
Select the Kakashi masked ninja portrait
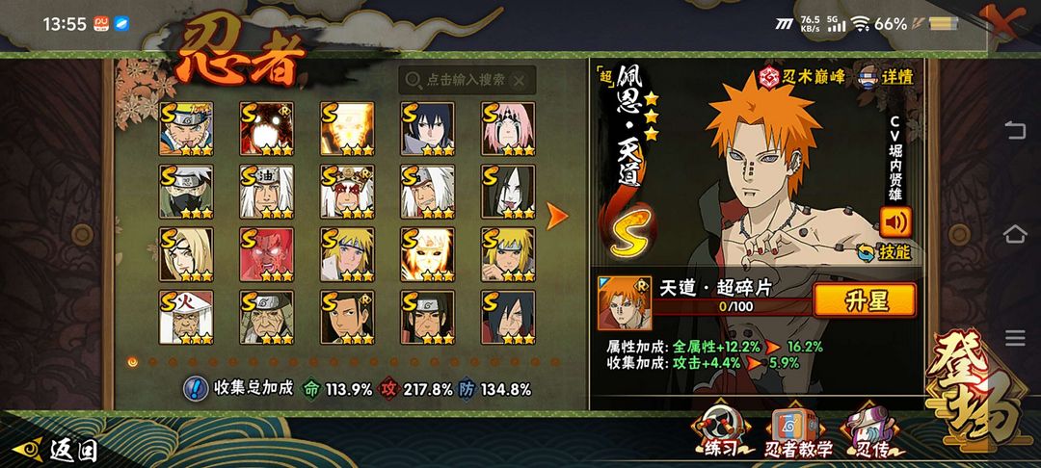[186, 192]
